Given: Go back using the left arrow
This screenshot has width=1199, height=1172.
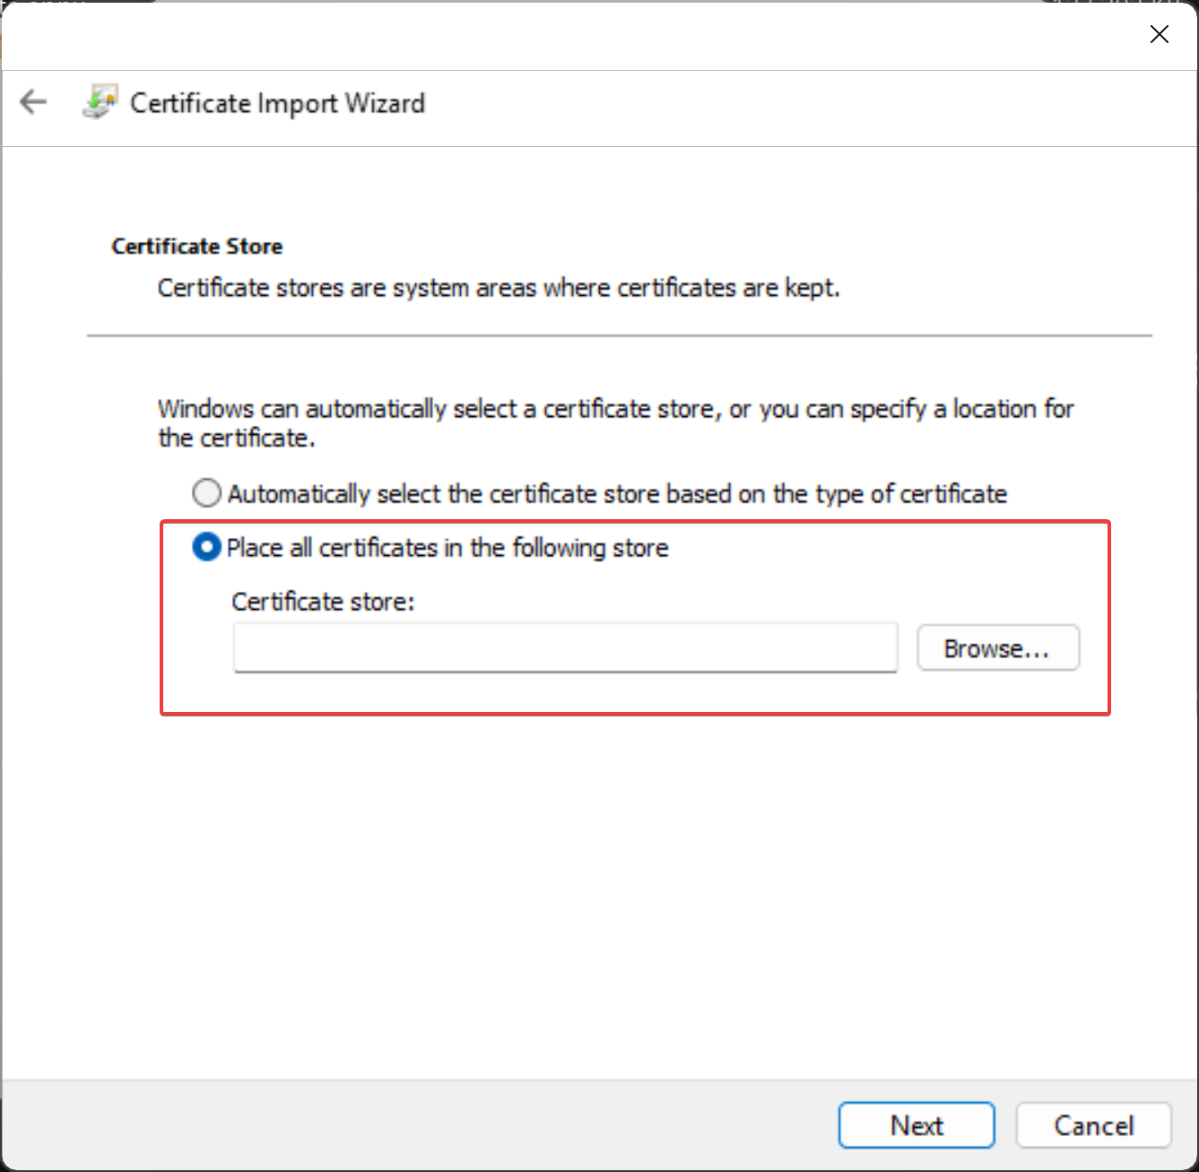Looking at the screenshot, I should pyautogui.click(x=33, y=102).
